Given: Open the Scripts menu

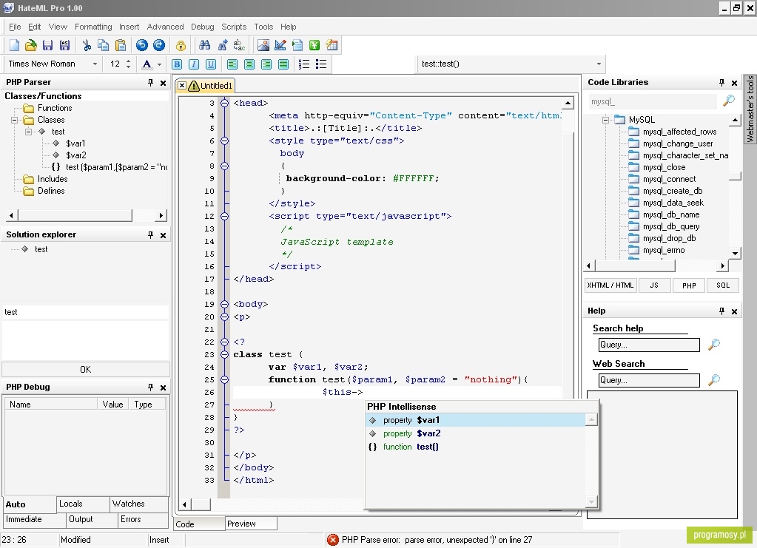Looking at the screenshot, I should tap(234, 27).
